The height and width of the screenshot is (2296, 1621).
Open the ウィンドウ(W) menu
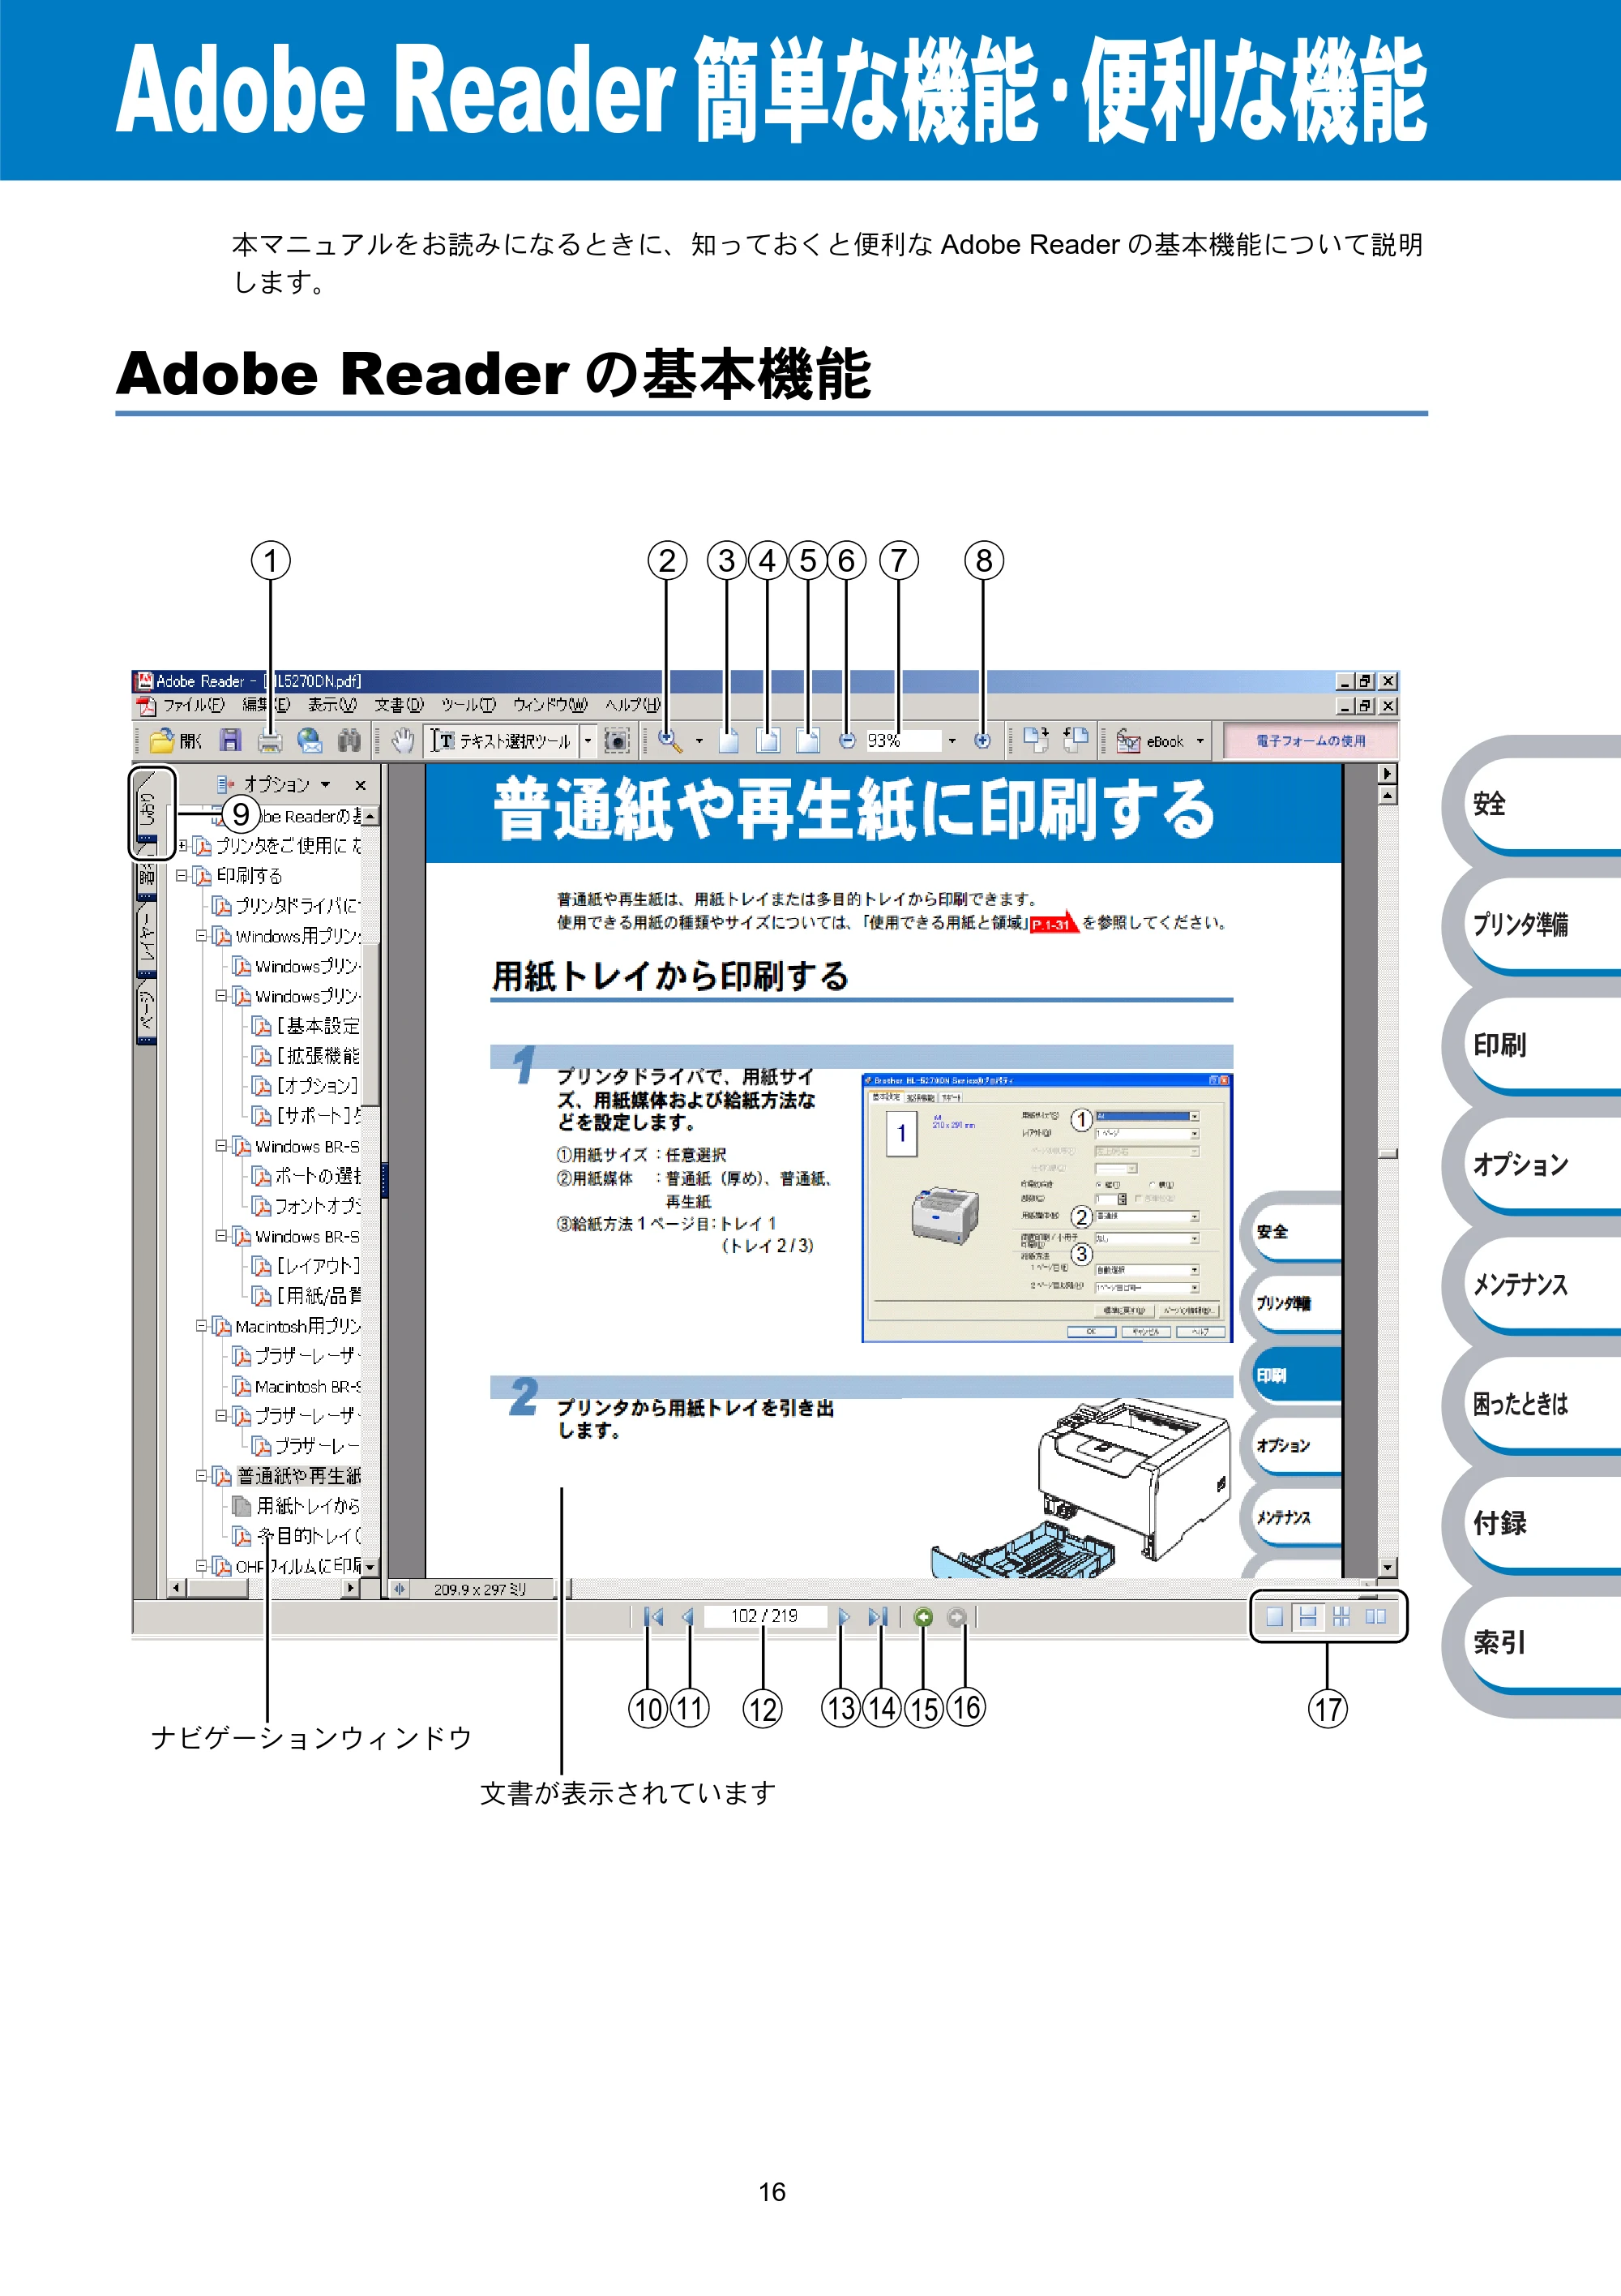550,705
